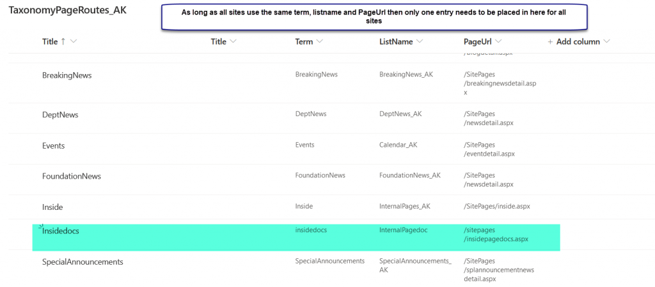Open the first Title column dropdown chevron
The height and width of the screenshot is (287, 655).
click(x=74, y=41)
